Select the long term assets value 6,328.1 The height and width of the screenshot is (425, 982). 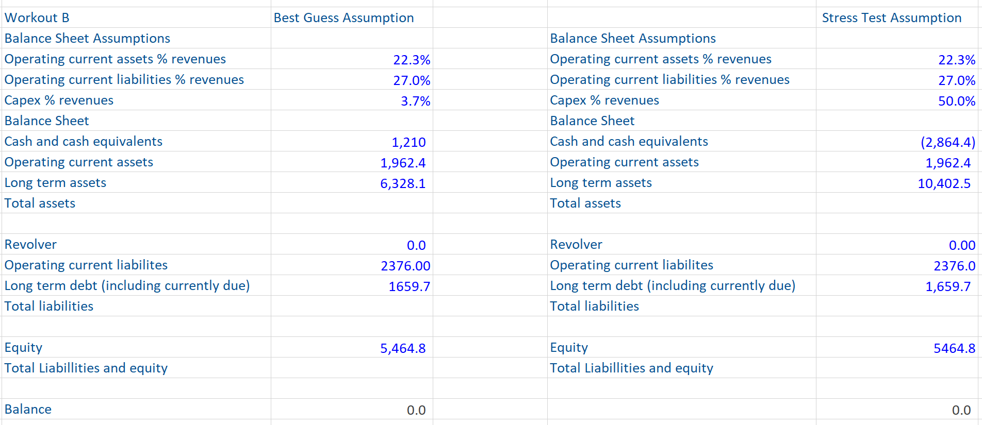[x=403, y=183]
